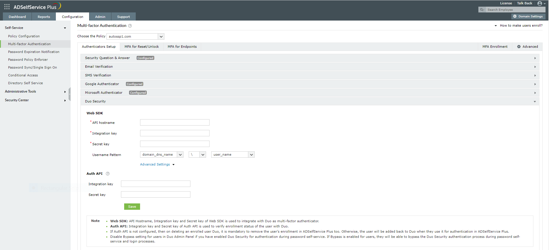Open MFA Enrollment

tap(495, 47)
